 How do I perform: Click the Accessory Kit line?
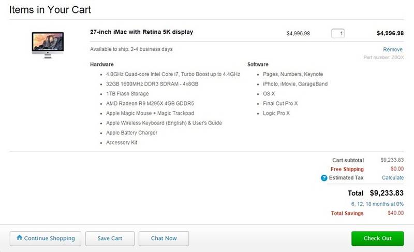pyautogui.click(x=122, y=143)
